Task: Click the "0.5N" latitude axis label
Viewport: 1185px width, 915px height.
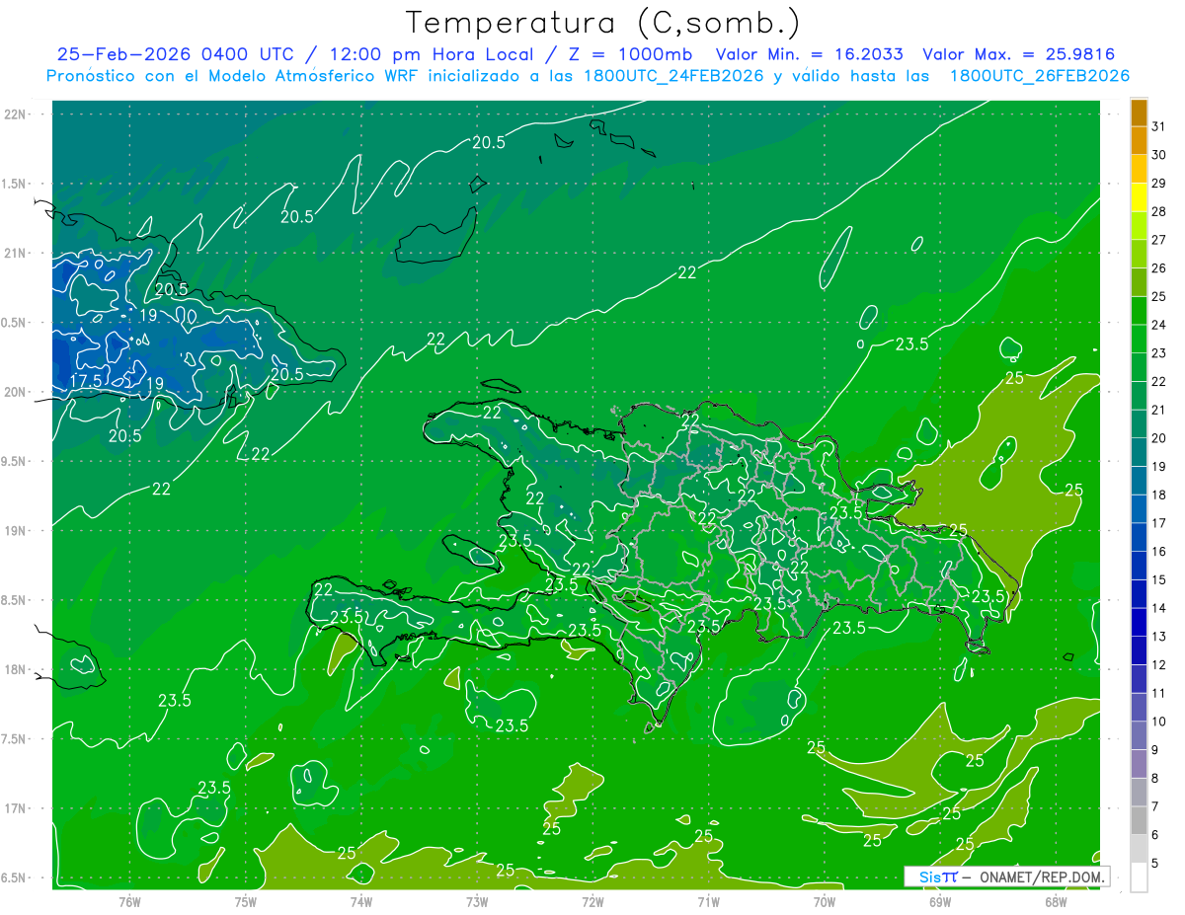Action: click(14, 323)
